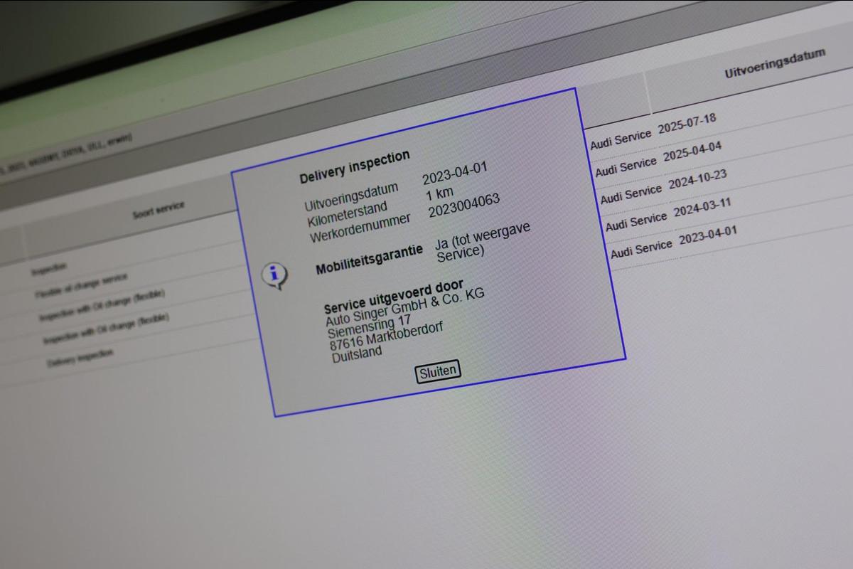This screenshot has height=569, width=853.
Task: Click the blue information speech-bubble icon
Action: pos(275,275)
